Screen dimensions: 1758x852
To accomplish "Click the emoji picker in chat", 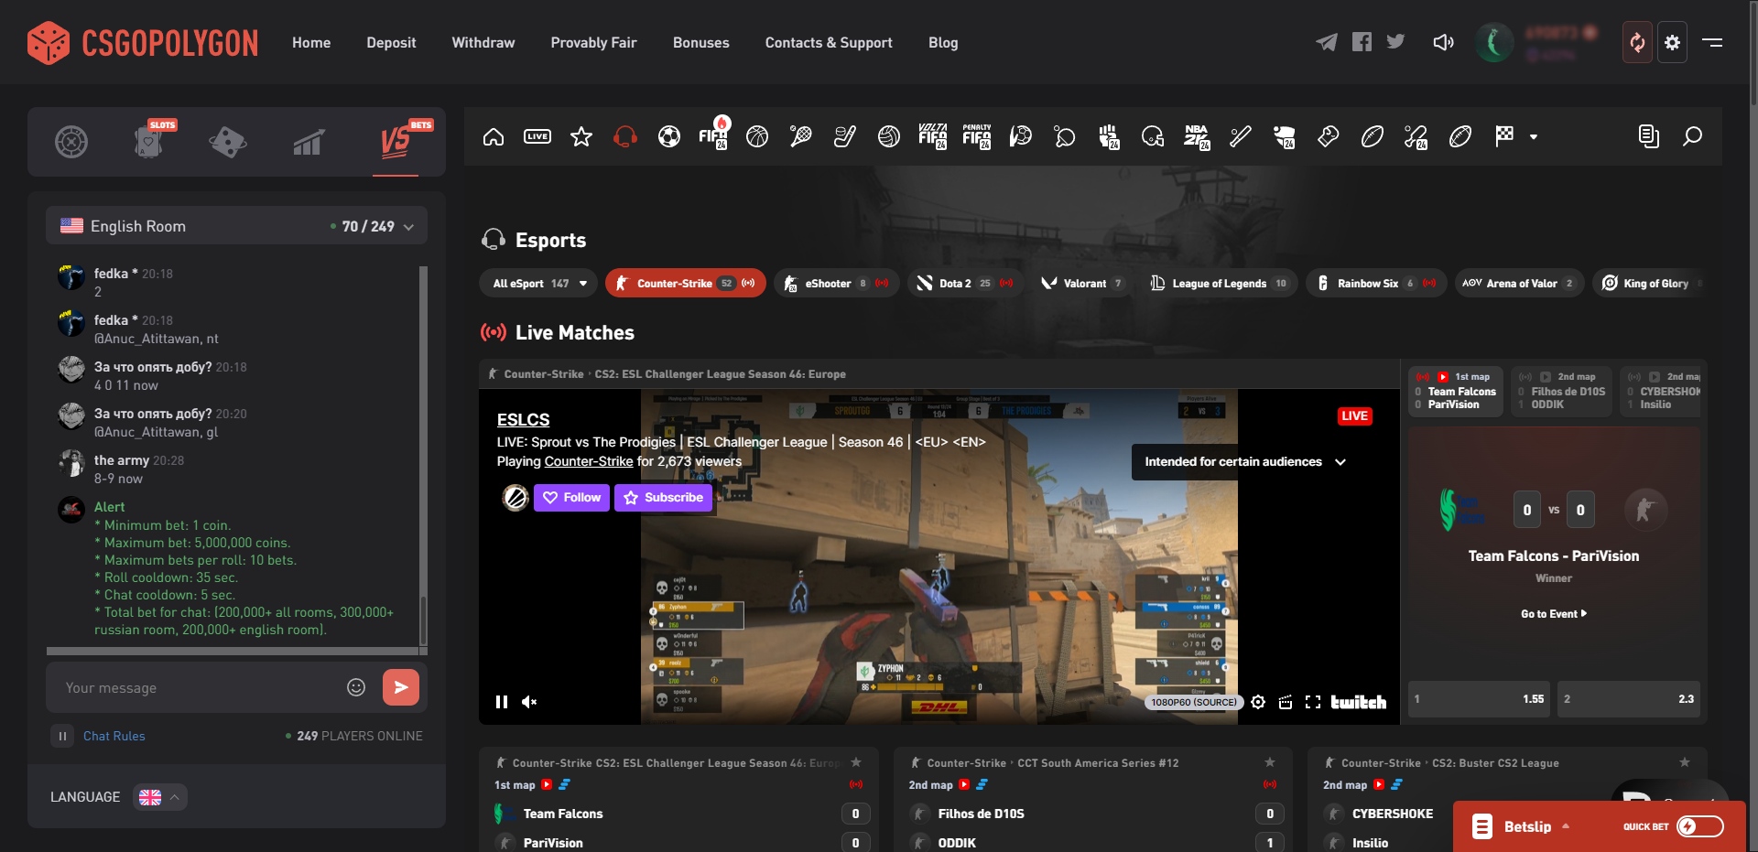I will coord(356,687).
